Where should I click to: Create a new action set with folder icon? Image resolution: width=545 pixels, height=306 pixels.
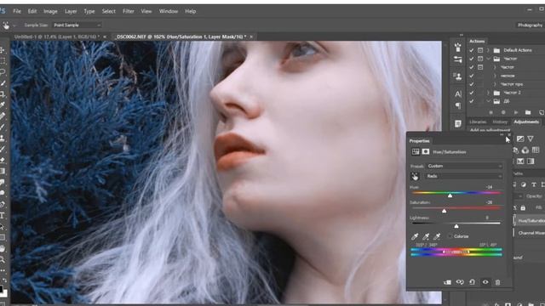(x=528, y=112)
